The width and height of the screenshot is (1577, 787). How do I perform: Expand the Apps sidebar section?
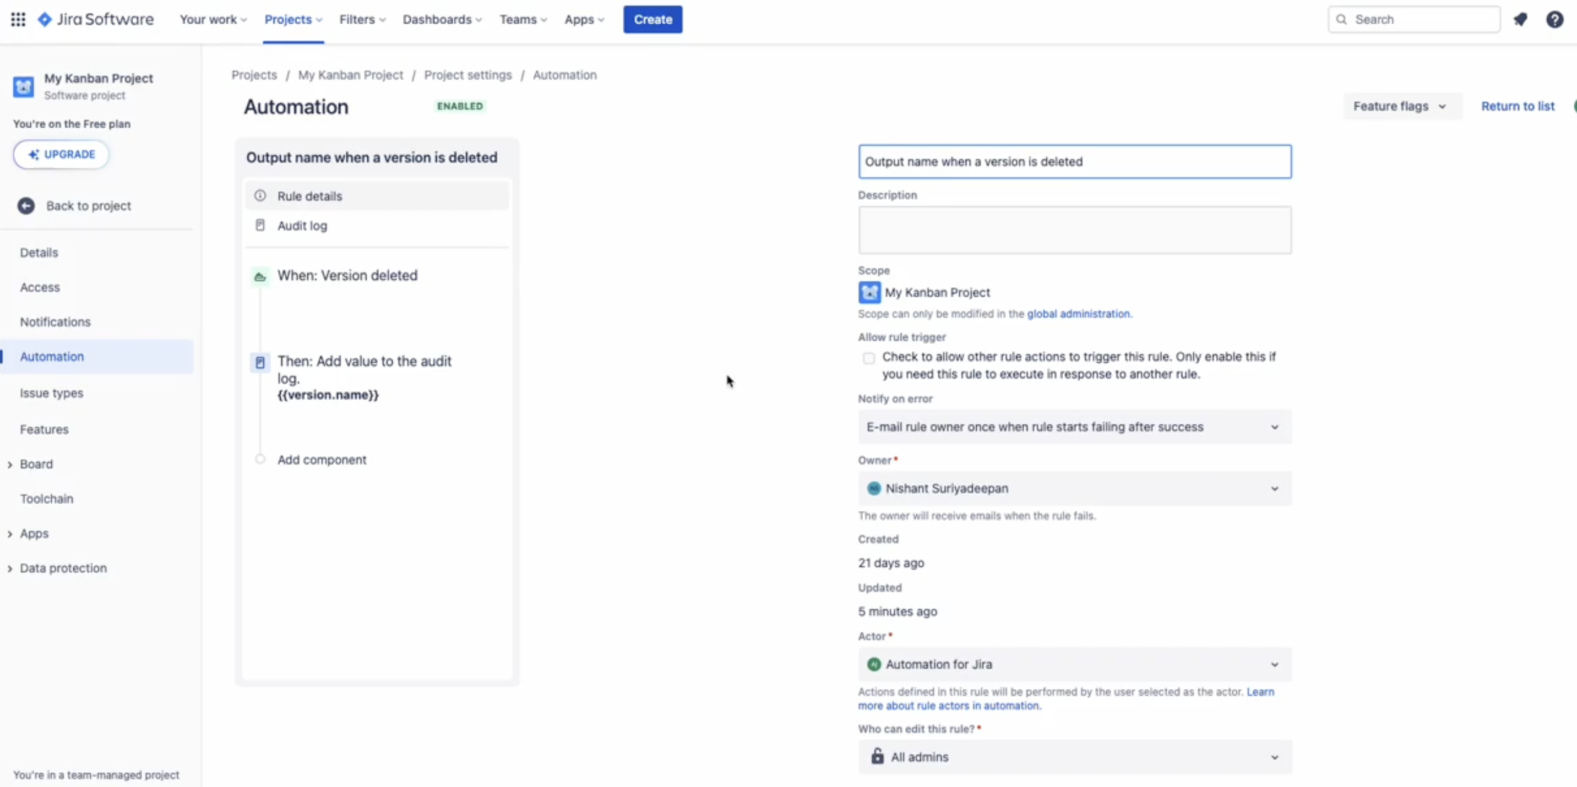click(10, 534)
